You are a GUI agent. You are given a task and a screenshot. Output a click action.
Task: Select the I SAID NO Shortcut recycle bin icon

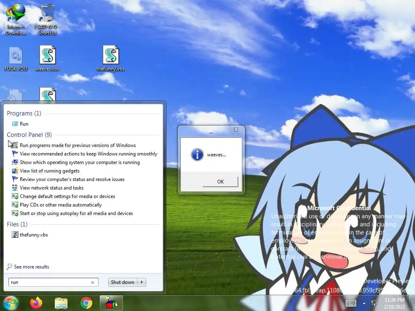[x=47, y=19]
